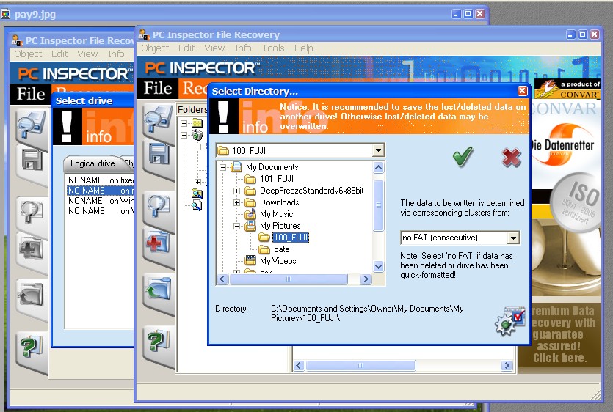
Task: Select the Downloads folder
Action: (279, 202)
